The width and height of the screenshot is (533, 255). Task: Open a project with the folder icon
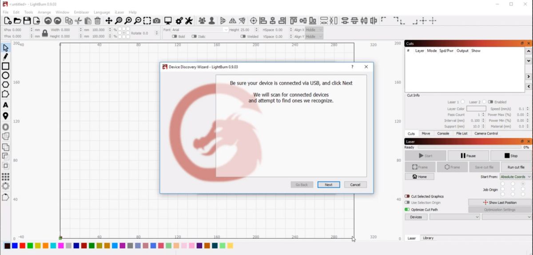point(17,20)
